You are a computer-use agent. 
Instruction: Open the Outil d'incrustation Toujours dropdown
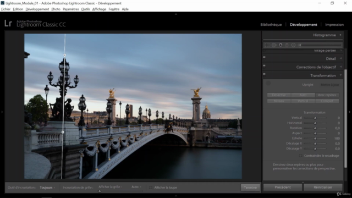point(47,188)
